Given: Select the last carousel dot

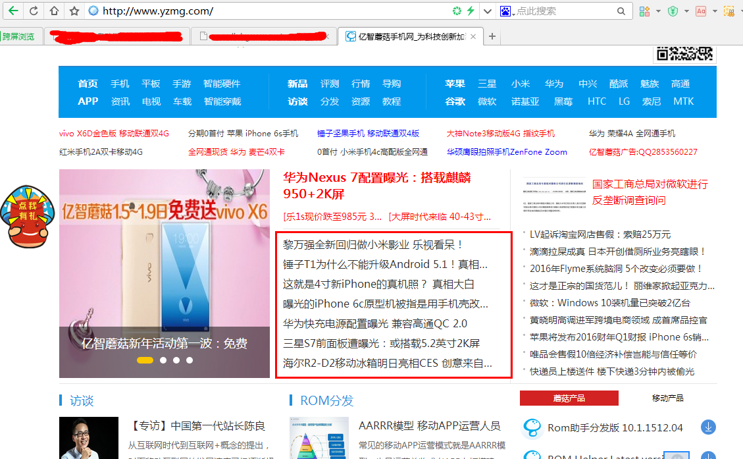Looking at the screenshot, I should point(190,360).
